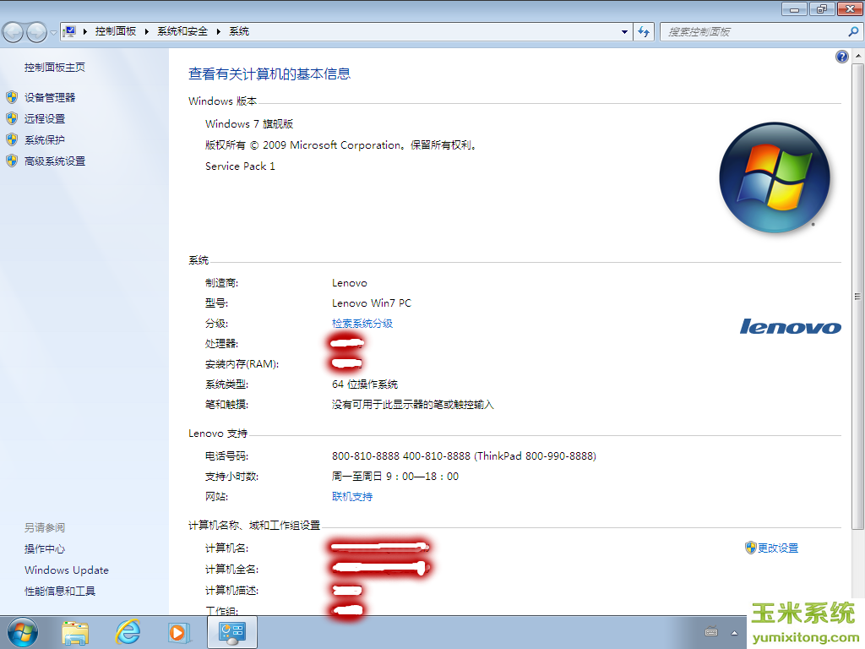
Task: Open Device Manager (设备管理器) link
Action: pos(50,98)
